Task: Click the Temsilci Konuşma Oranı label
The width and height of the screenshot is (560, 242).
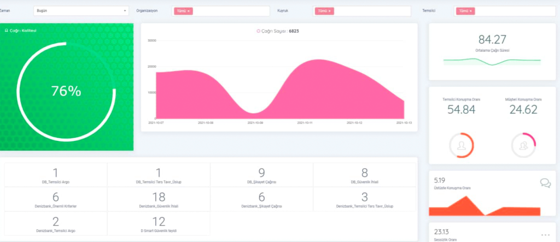Action: (462, 99)
